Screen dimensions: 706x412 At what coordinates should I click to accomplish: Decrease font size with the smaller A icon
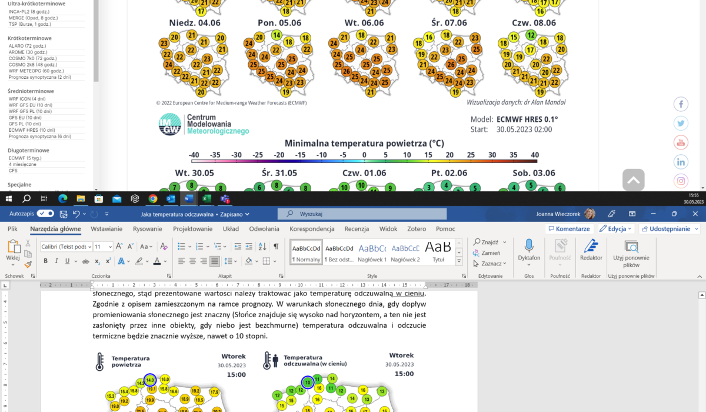130,247
